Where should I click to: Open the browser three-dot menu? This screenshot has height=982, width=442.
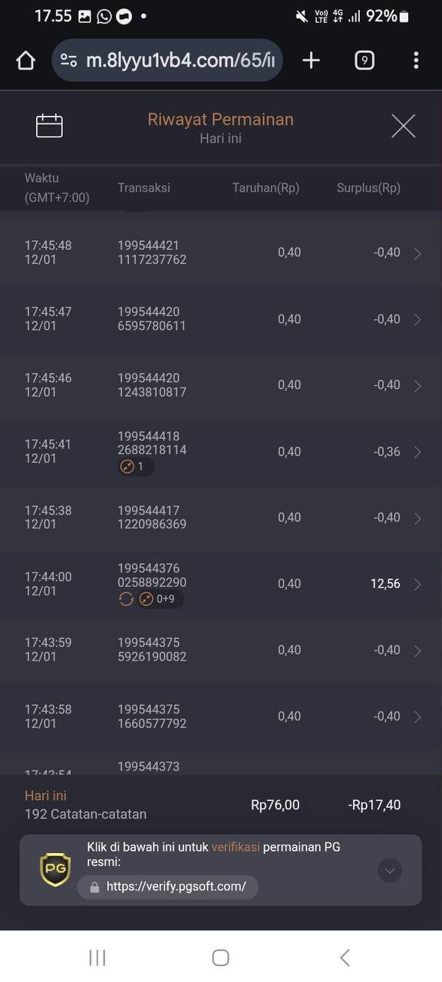pyautogui.click(x=416, y=61)
